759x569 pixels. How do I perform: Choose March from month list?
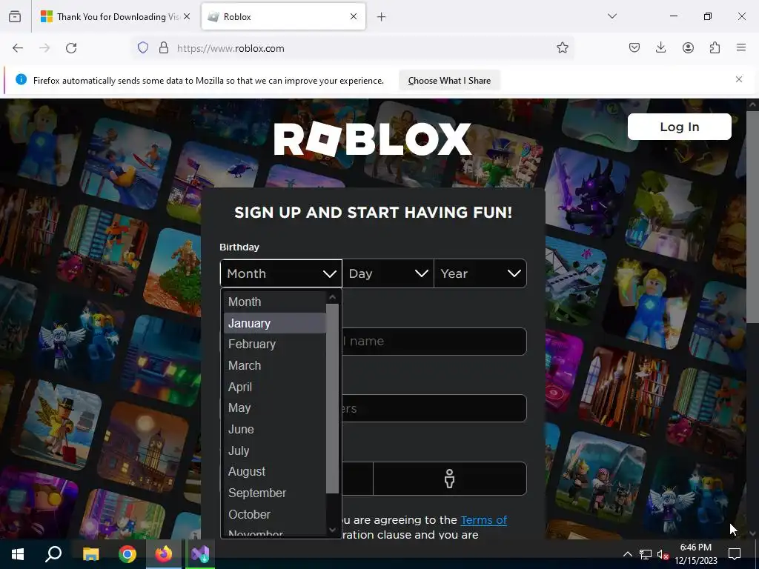(274, 365)
